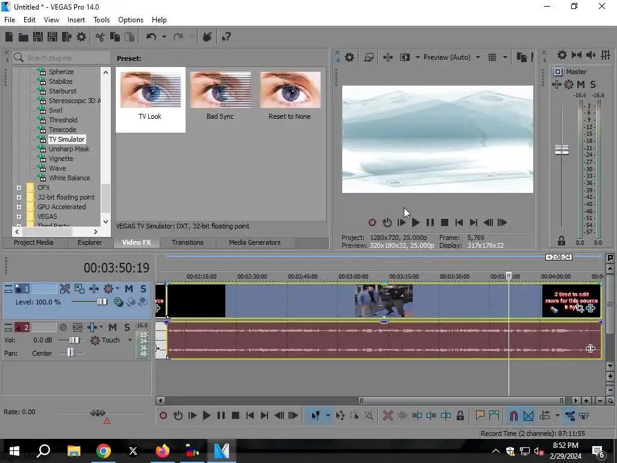Open What's This help icon
Screen dimensions: 617x463
[226, 37]
